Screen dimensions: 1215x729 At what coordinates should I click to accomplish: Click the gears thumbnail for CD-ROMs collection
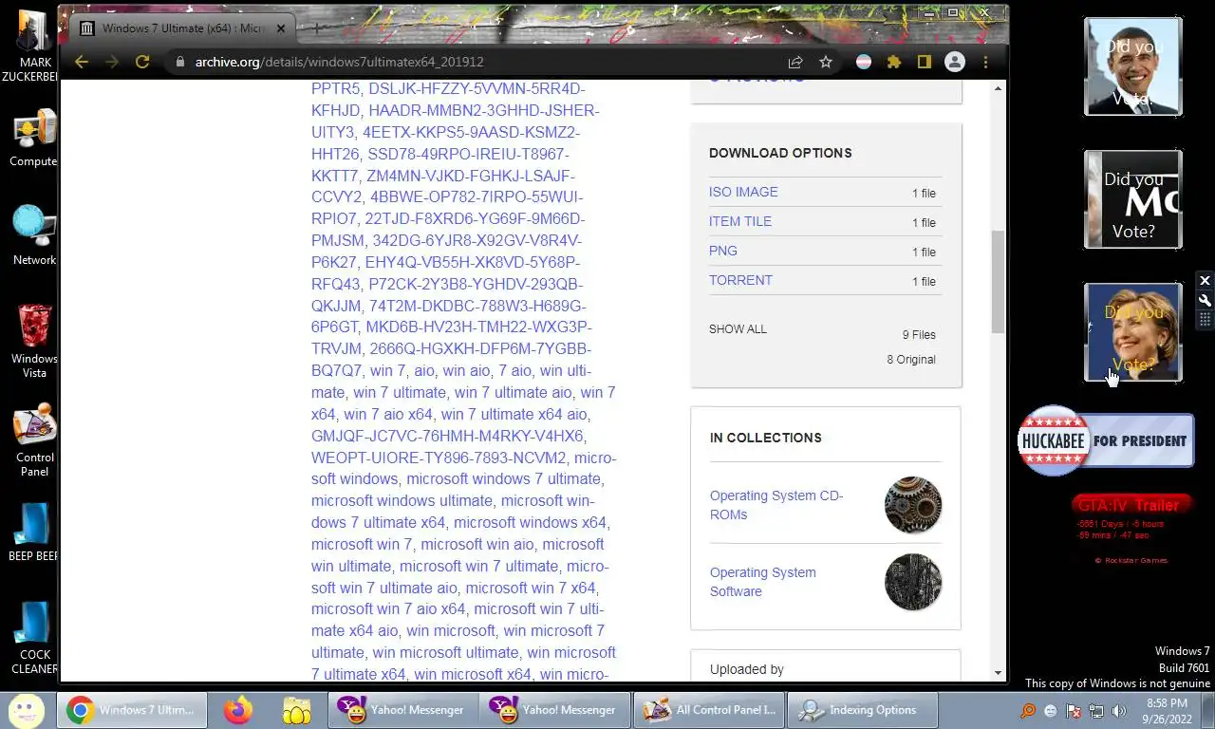(913, 505)
